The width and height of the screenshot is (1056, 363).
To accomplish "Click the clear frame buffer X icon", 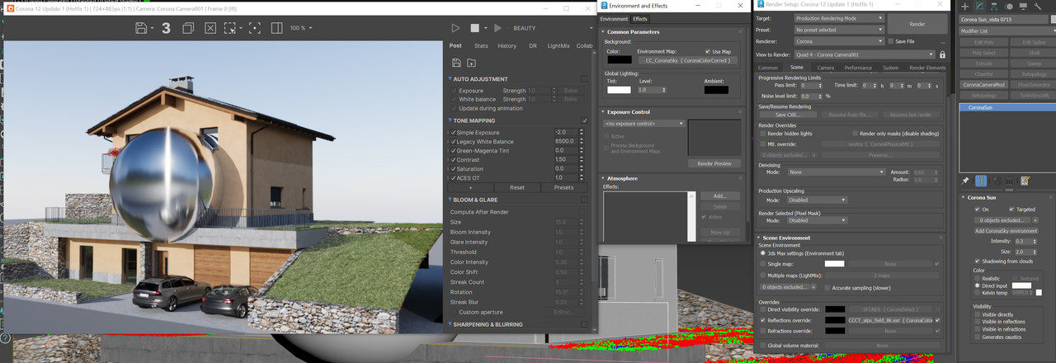I will pos(210,28).
